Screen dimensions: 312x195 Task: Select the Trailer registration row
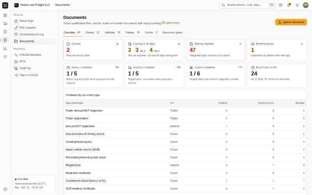[185, 119]
